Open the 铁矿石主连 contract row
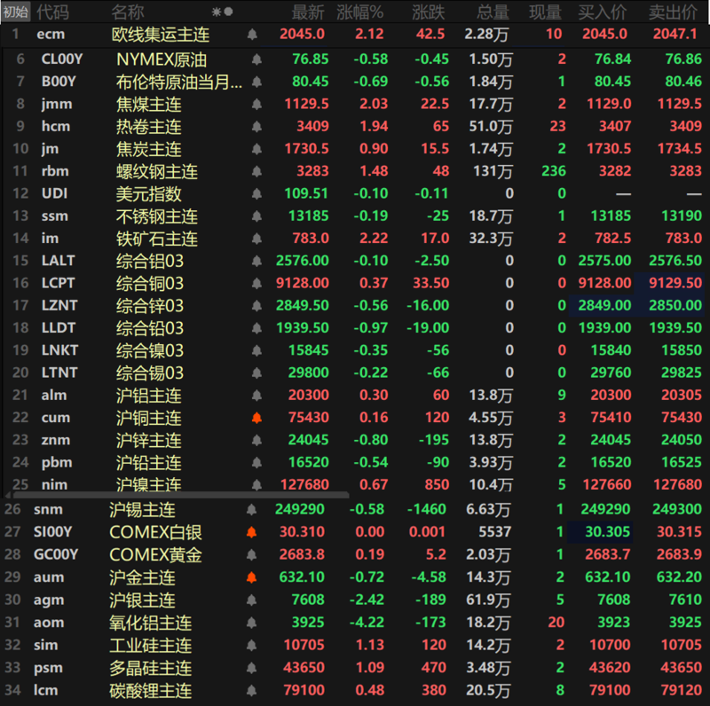This screenshot has height=706, width=710. (x=156, y=239)
